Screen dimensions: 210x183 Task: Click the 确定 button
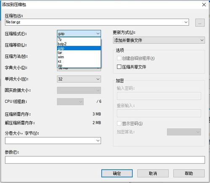117,173
